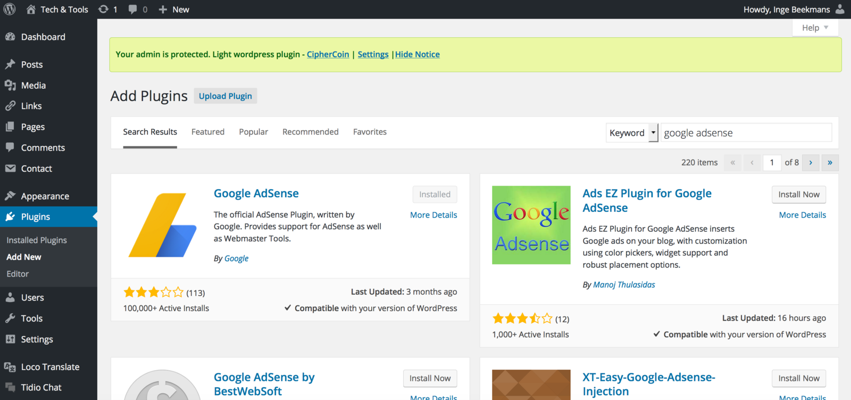Click '100,000+ Active Installs' text
Viewport: 851px width, 400px height.
(166, 308)
